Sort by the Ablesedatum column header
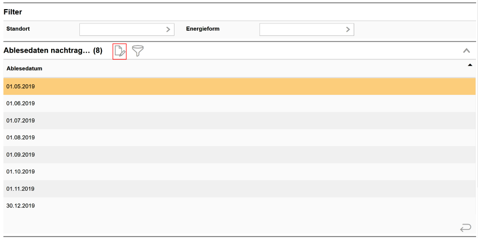Screen dimensions: 478x238 (x=24, y=68)
